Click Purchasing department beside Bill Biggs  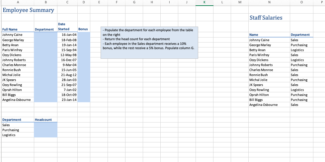pos(301,100)
